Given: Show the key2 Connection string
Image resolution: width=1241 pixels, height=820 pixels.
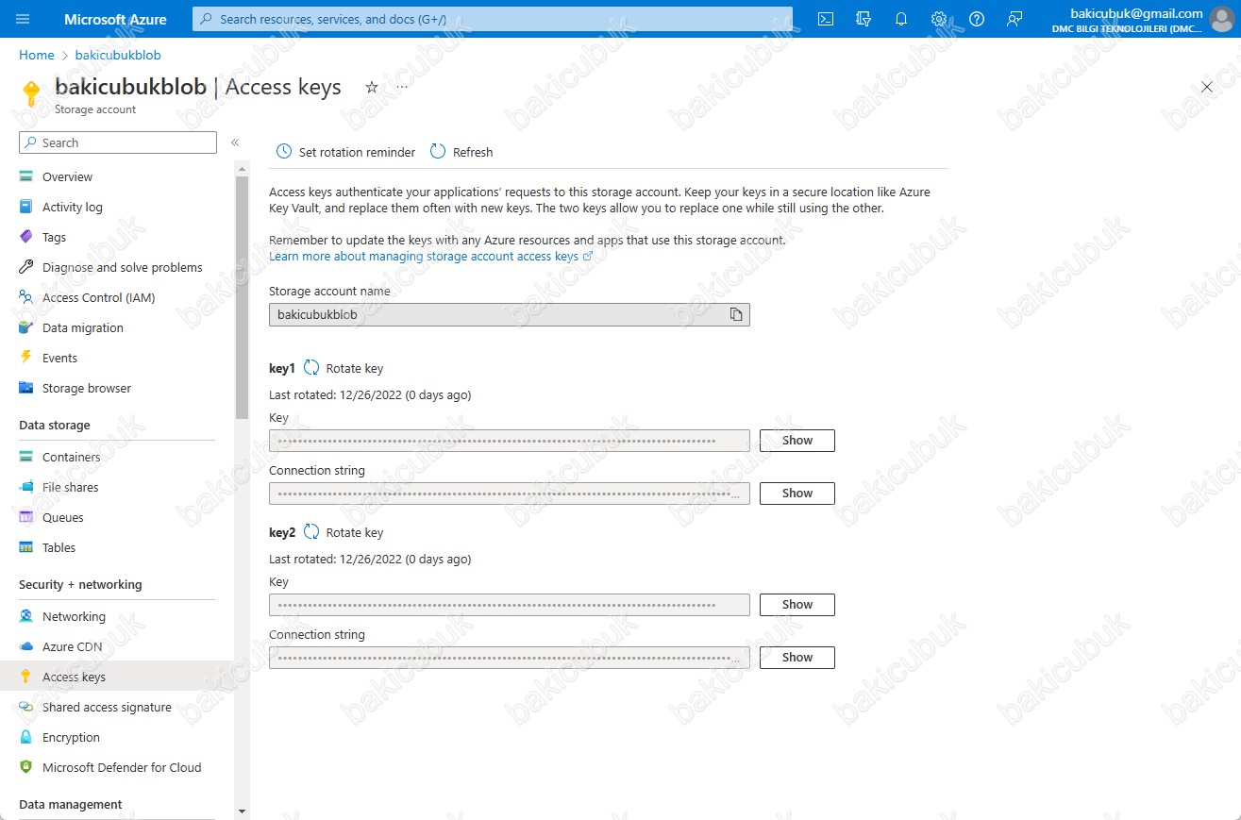Looking at the screenshot, I should [x=797, y=658].
